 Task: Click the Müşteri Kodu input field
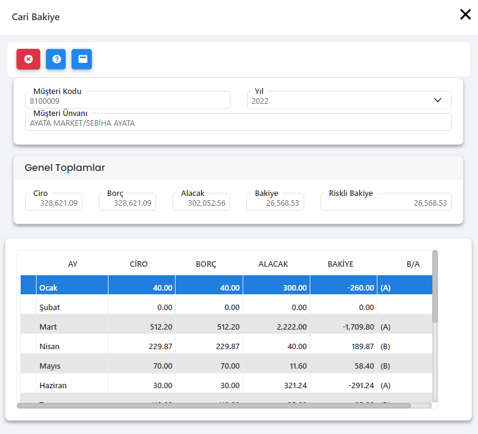[x=127, y=101]
